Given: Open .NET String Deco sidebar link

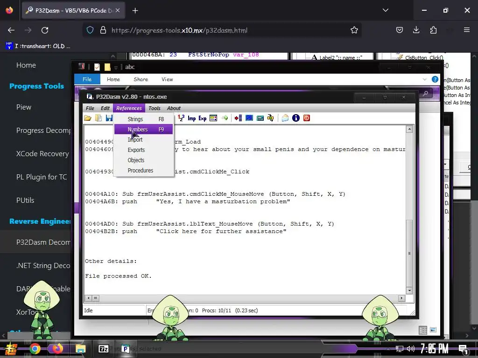Looking at the screenshot, I should click(43, 265).
